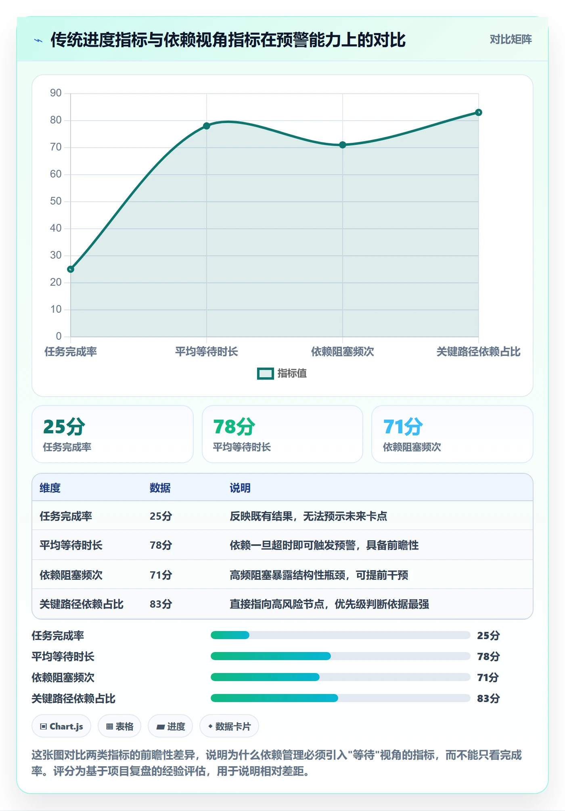Select the 表格 tag chip

119,726
